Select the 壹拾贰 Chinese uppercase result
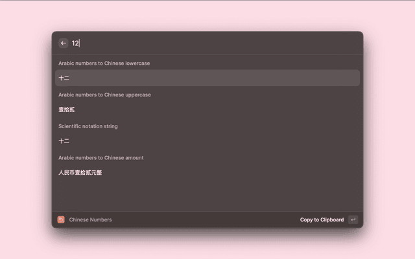 click(66, 109)
